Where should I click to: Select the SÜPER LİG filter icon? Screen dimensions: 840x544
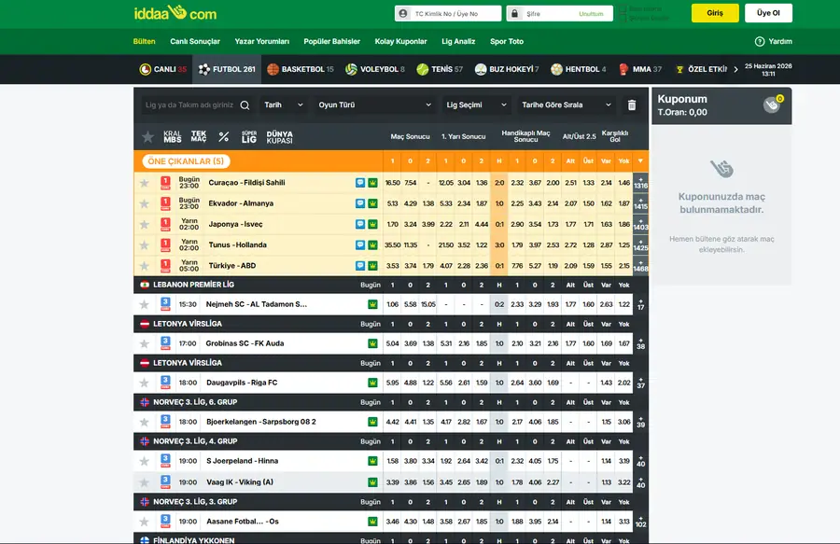pyautogui.click(x=249, y=136)
